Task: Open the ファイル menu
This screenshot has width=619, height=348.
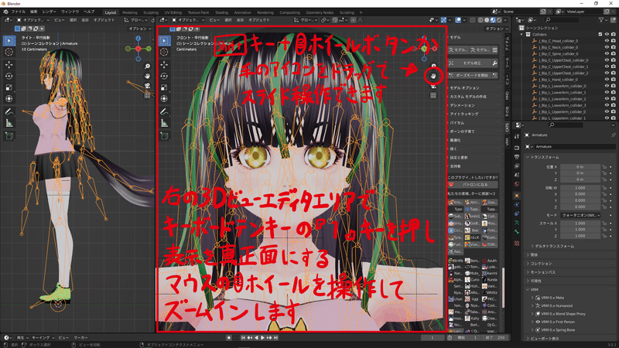Action: pyautogui.click(x=18, y=12)
